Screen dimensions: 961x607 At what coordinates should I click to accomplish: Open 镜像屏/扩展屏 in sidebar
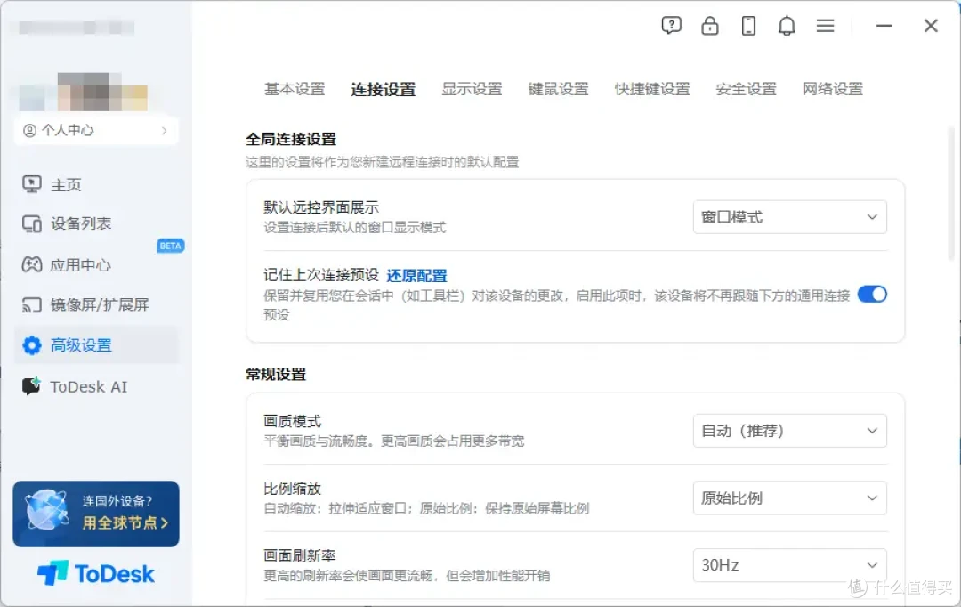click(100, 304)
